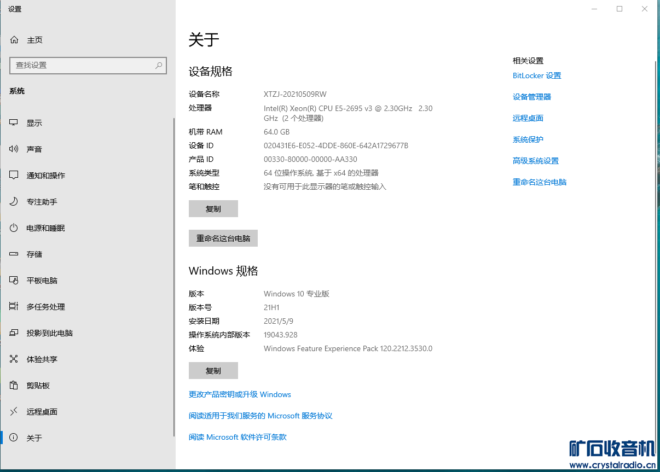Click the search magnifier icon in settings box
This screenshot has width=660, height=472.
pos(159,66)
